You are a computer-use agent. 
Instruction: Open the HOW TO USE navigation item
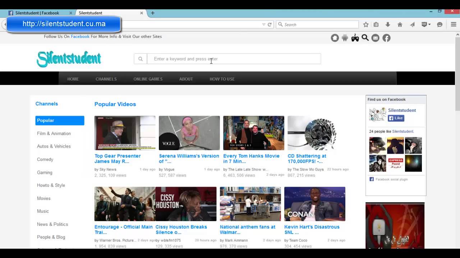222,79
